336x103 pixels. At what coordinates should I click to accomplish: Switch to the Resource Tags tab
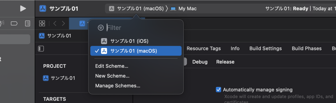pos(204,48)
